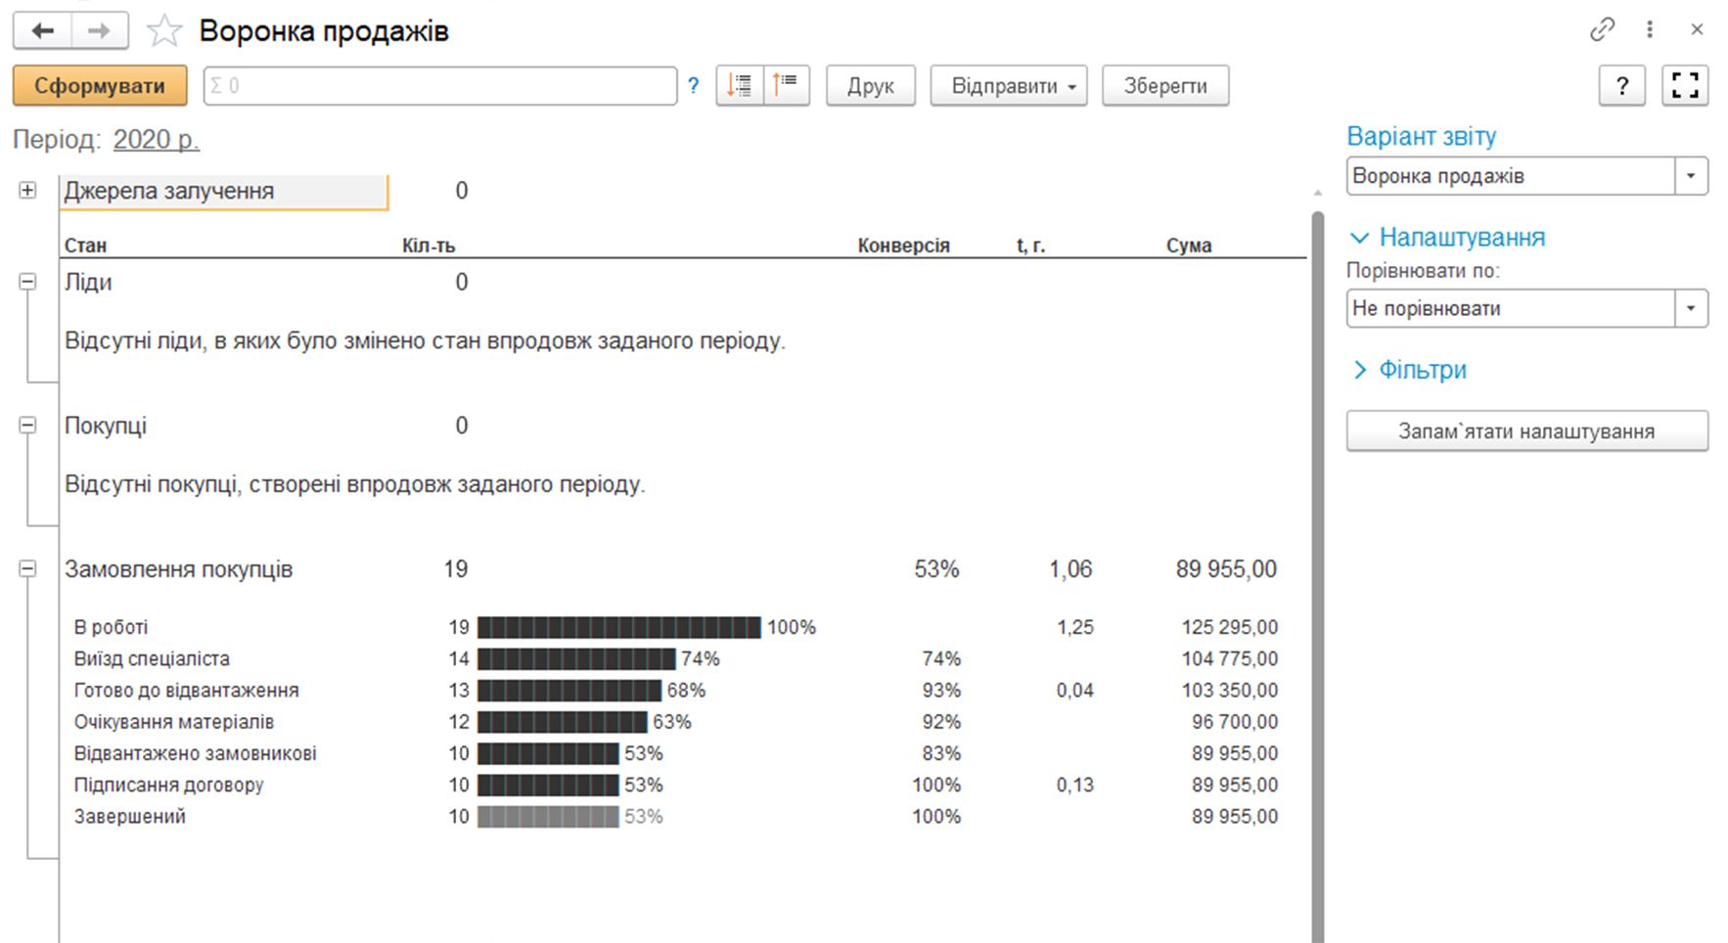
Task: Click the blue question mark next to sum field
Action: click(x=693, y=86)
